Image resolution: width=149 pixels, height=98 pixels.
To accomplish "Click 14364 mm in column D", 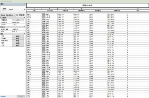I will click(81, 16).
